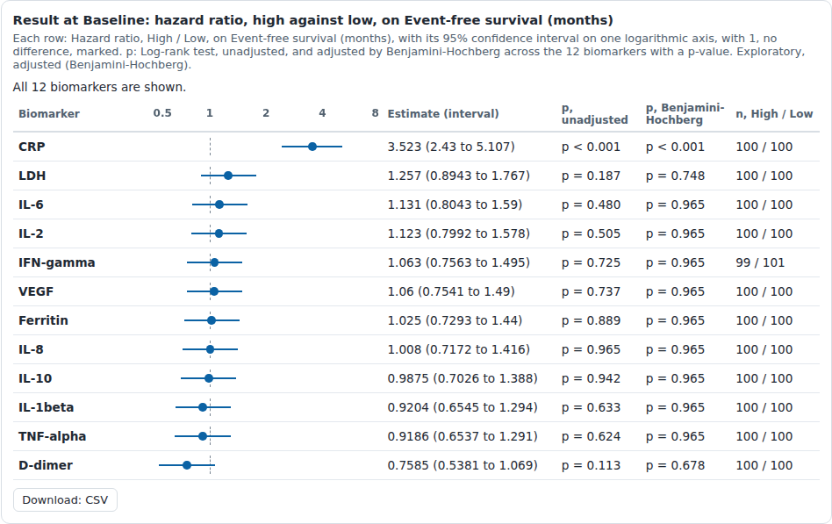
Task: Select the IL-2 biomarker row label
Action: click(x=31, y=233)
